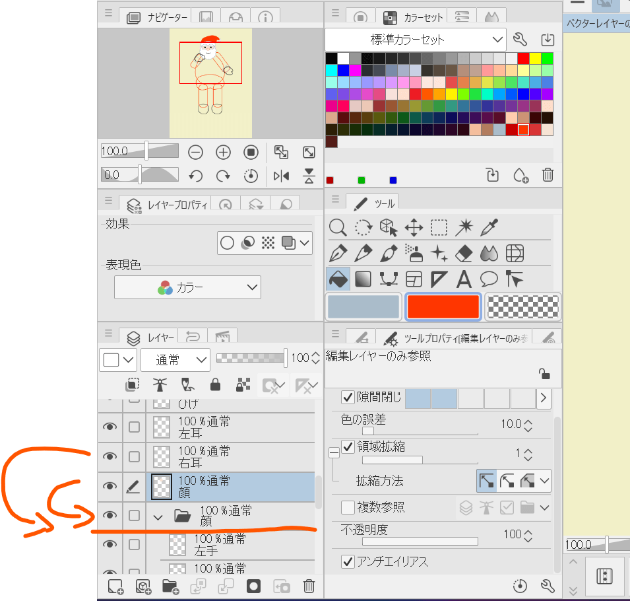Rotate canvas left in Navigator
This screenshot has width=630, height=601.
click(195, 176)
